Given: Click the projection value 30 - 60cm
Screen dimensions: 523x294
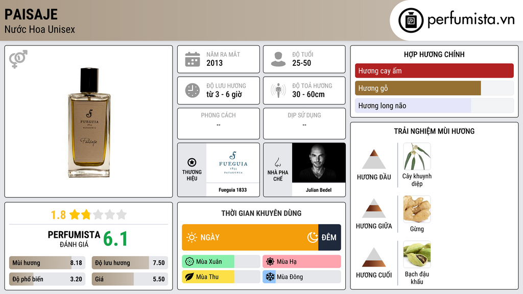Looking at the screenshot, I should click(308, 94).
